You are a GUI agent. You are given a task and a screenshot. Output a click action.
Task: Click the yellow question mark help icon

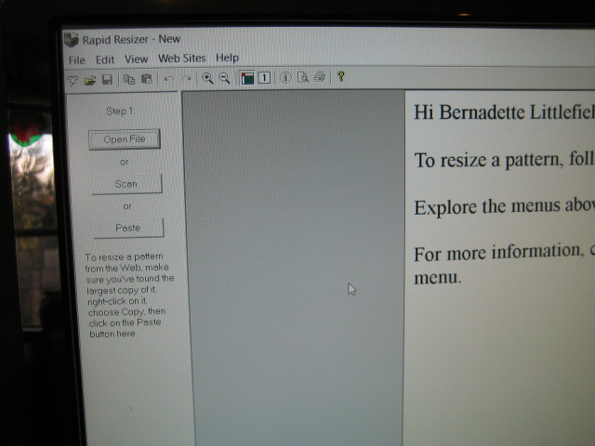tap(341, 76)
